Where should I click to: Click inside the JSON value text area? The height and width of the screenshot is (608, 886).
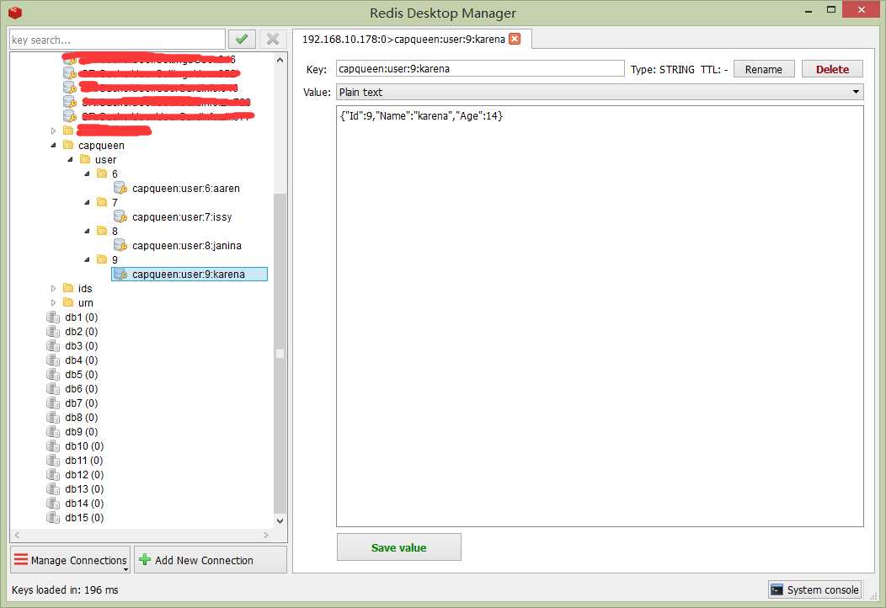tap(600, 317)
